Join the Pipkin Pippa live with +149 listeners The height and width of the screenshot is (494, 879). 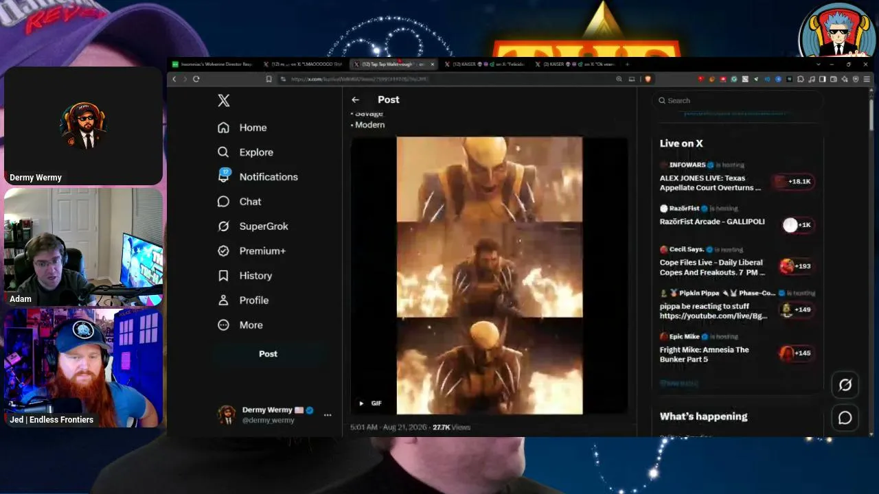coord(797,309)
